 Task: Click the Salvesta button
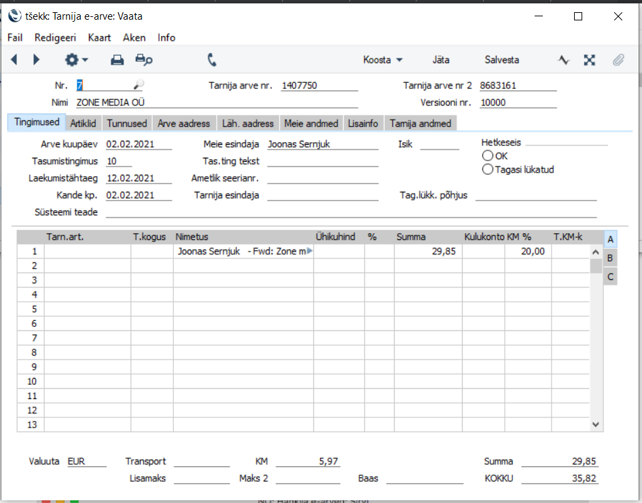click(x=501, y=60)
